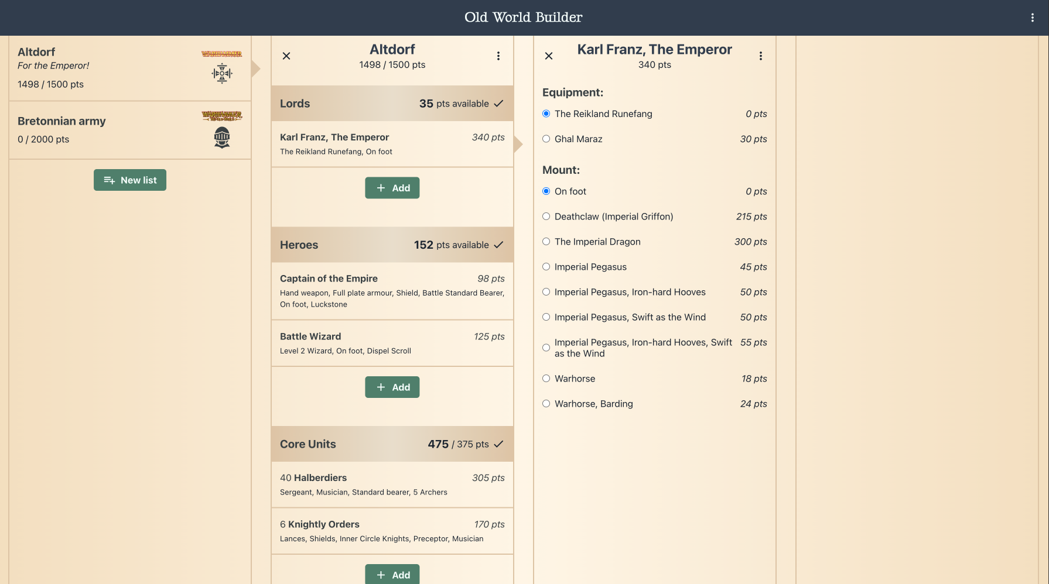
Task: Add a unit under Lords
Action: 392,188
